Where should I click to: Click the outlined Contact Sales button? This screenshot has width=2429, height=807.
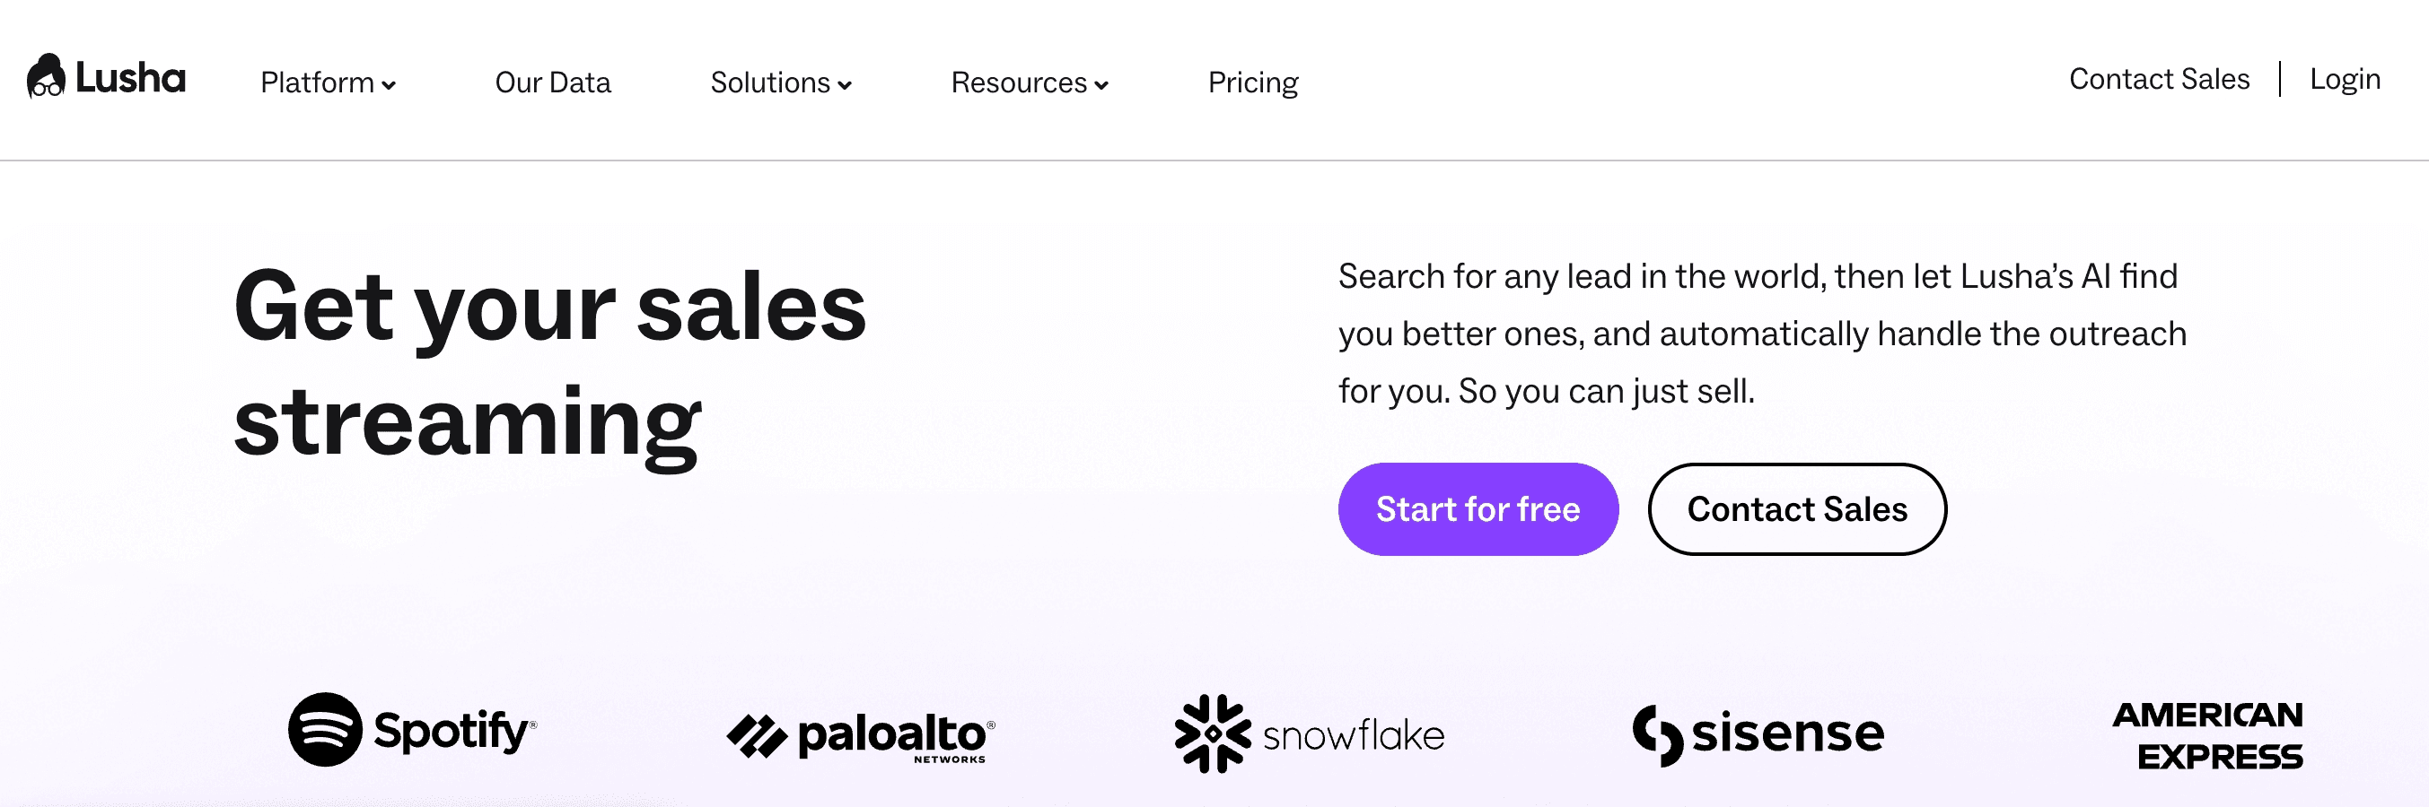[x=1797, y=509]
